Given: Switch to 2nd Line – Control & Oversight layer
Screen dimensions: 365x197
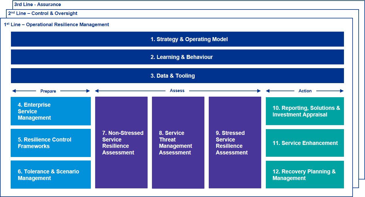Looking at the screenshot, I should click(x=43, y=13).
